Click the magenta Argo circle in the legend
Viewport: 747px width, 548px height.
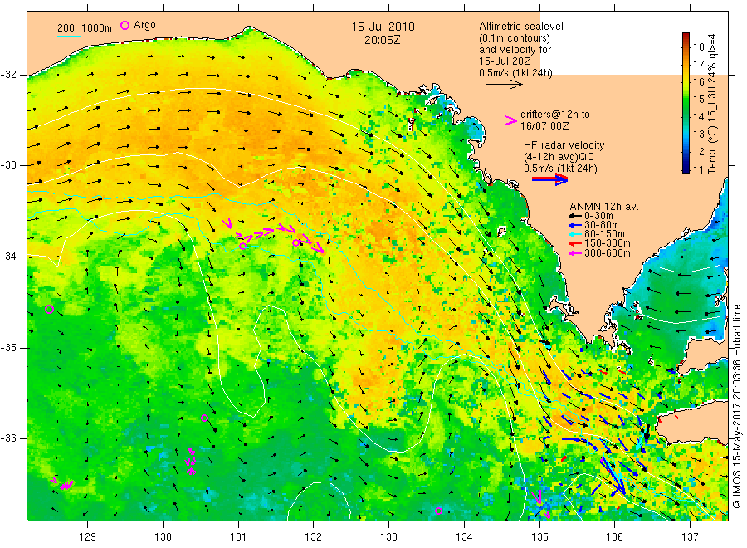pyautogui.click(x=124, y=25)
